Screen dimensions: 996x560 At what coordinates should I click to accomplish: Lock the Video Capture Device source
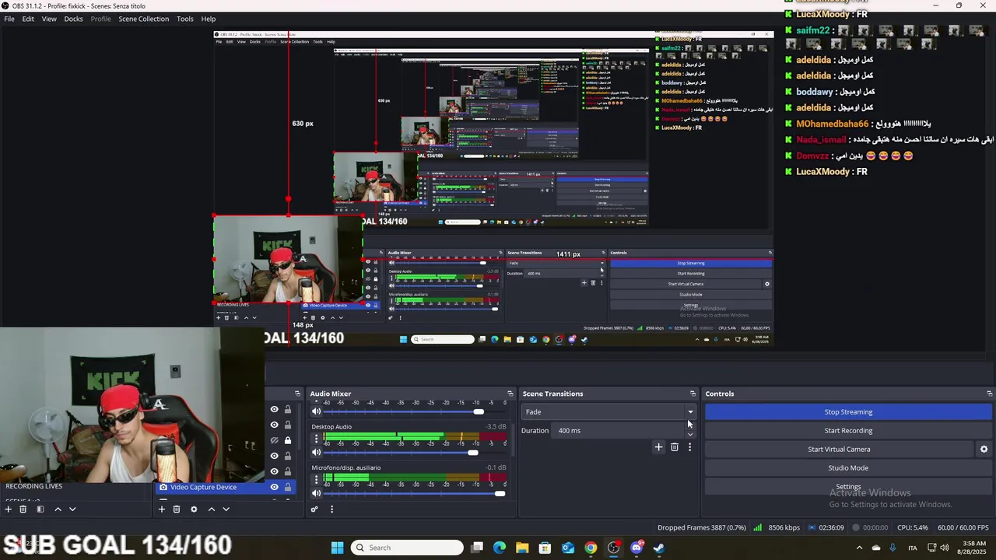click(x=287, y=487)
